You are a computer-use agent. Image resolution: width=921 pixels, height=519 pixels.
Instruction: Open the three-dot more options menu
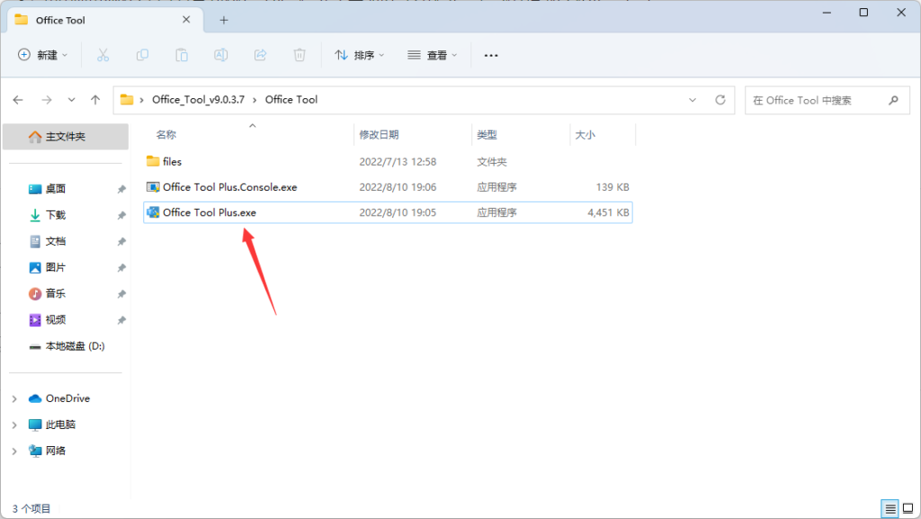[x=491, y=55]
